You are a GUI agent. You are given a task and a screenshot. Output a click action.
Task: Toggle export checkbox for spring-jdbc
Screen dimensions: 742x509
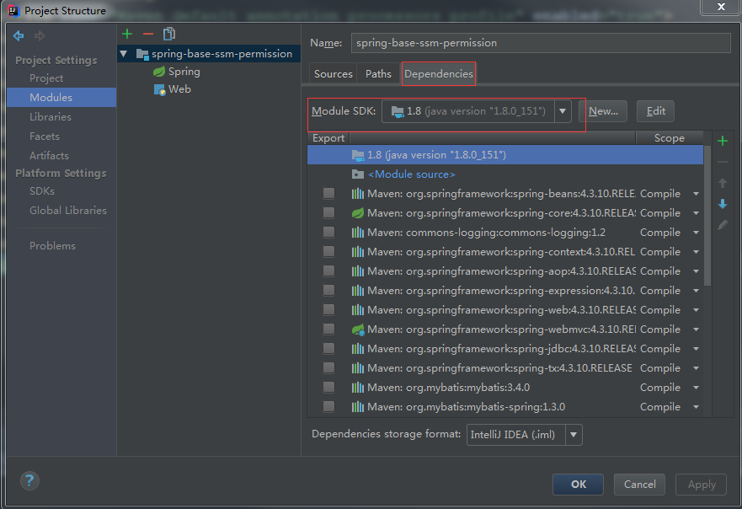point(328,349)
